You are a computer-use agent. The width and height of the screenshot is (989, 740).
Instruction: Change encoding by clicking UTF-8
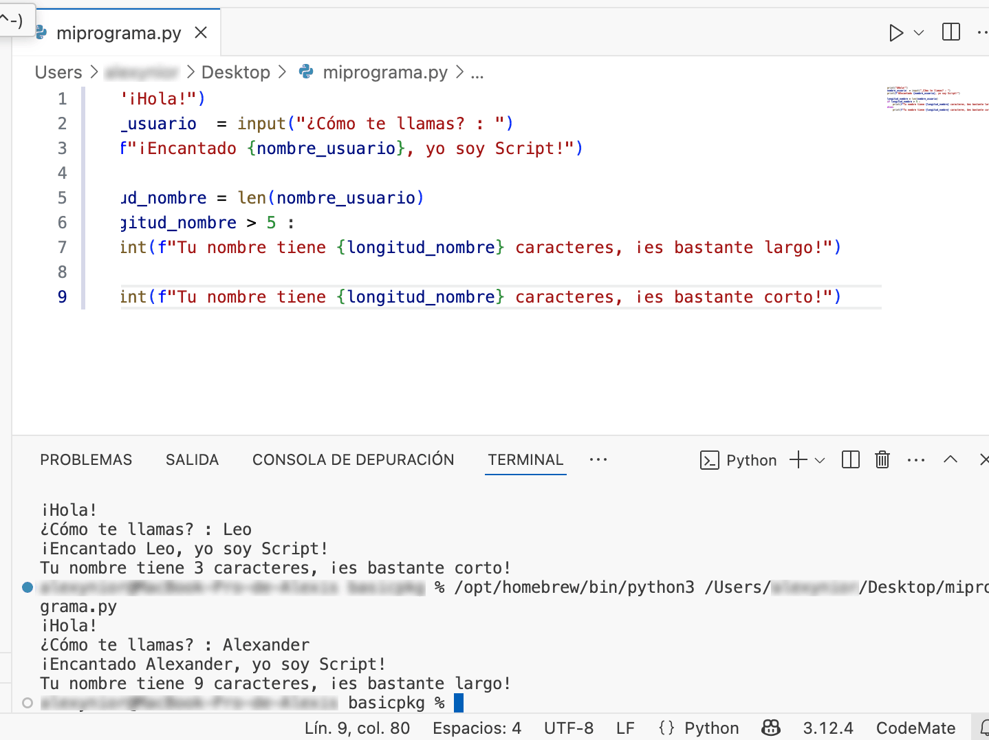click(568, 728)
